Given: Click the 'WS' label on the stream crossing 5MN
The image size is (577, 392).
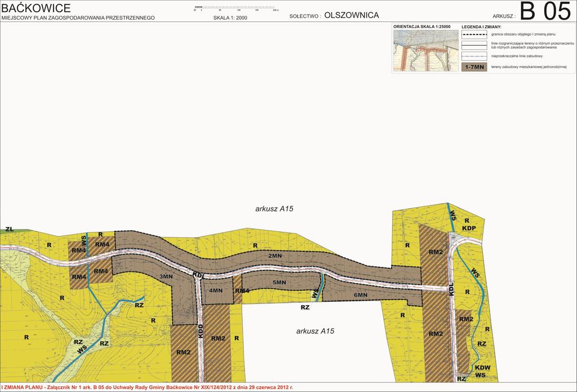Looking at the screenshot, I should click(x=315, y=294).
